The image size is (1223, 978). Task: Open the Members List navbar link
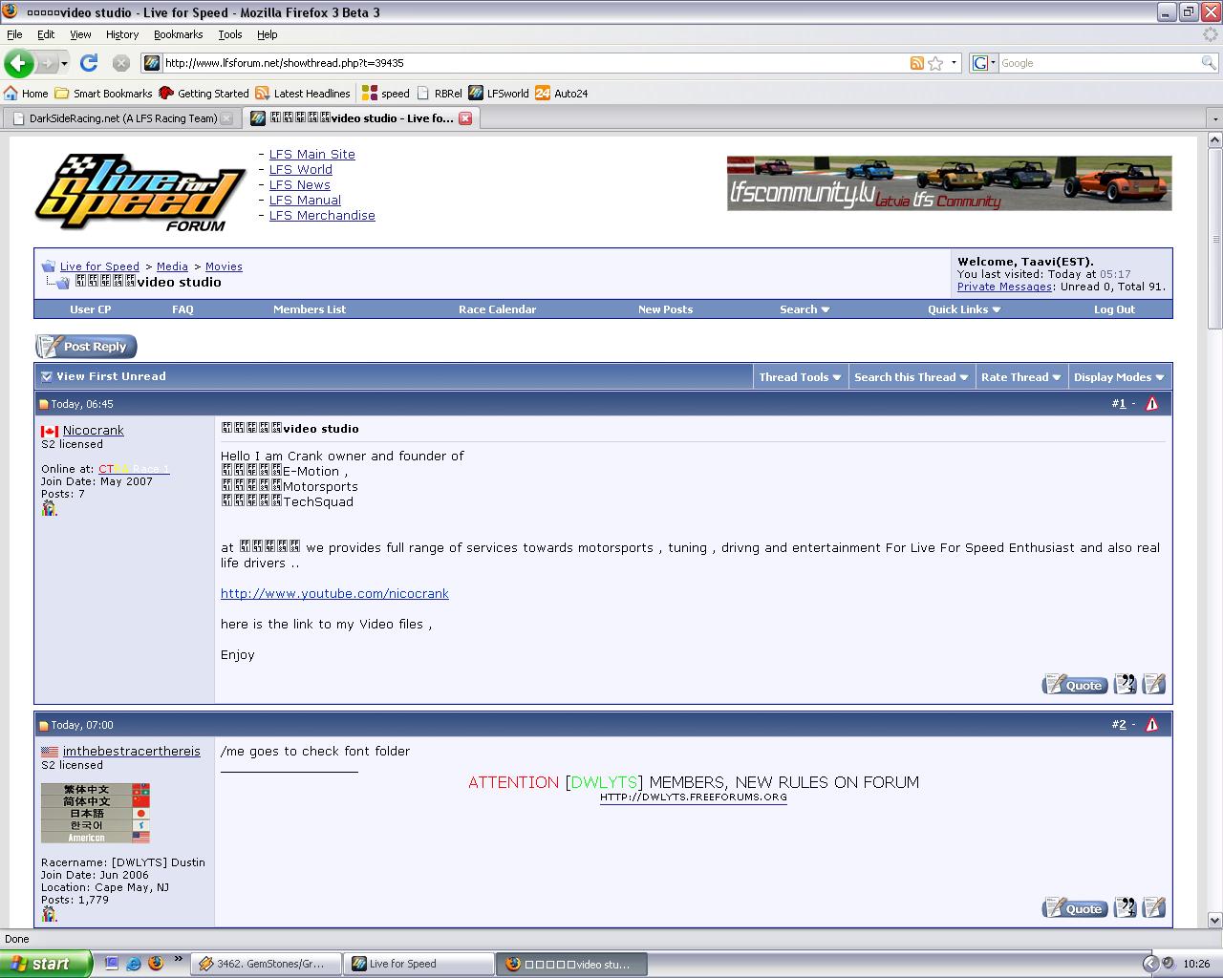click(310, 309)
